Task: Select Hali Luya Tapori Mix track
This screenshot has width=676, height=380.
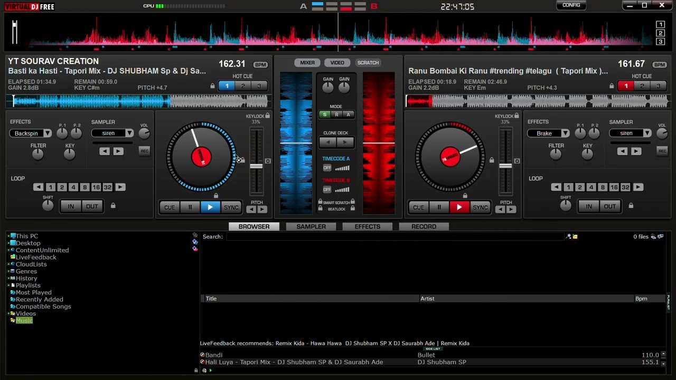Action: pos(294,363)
